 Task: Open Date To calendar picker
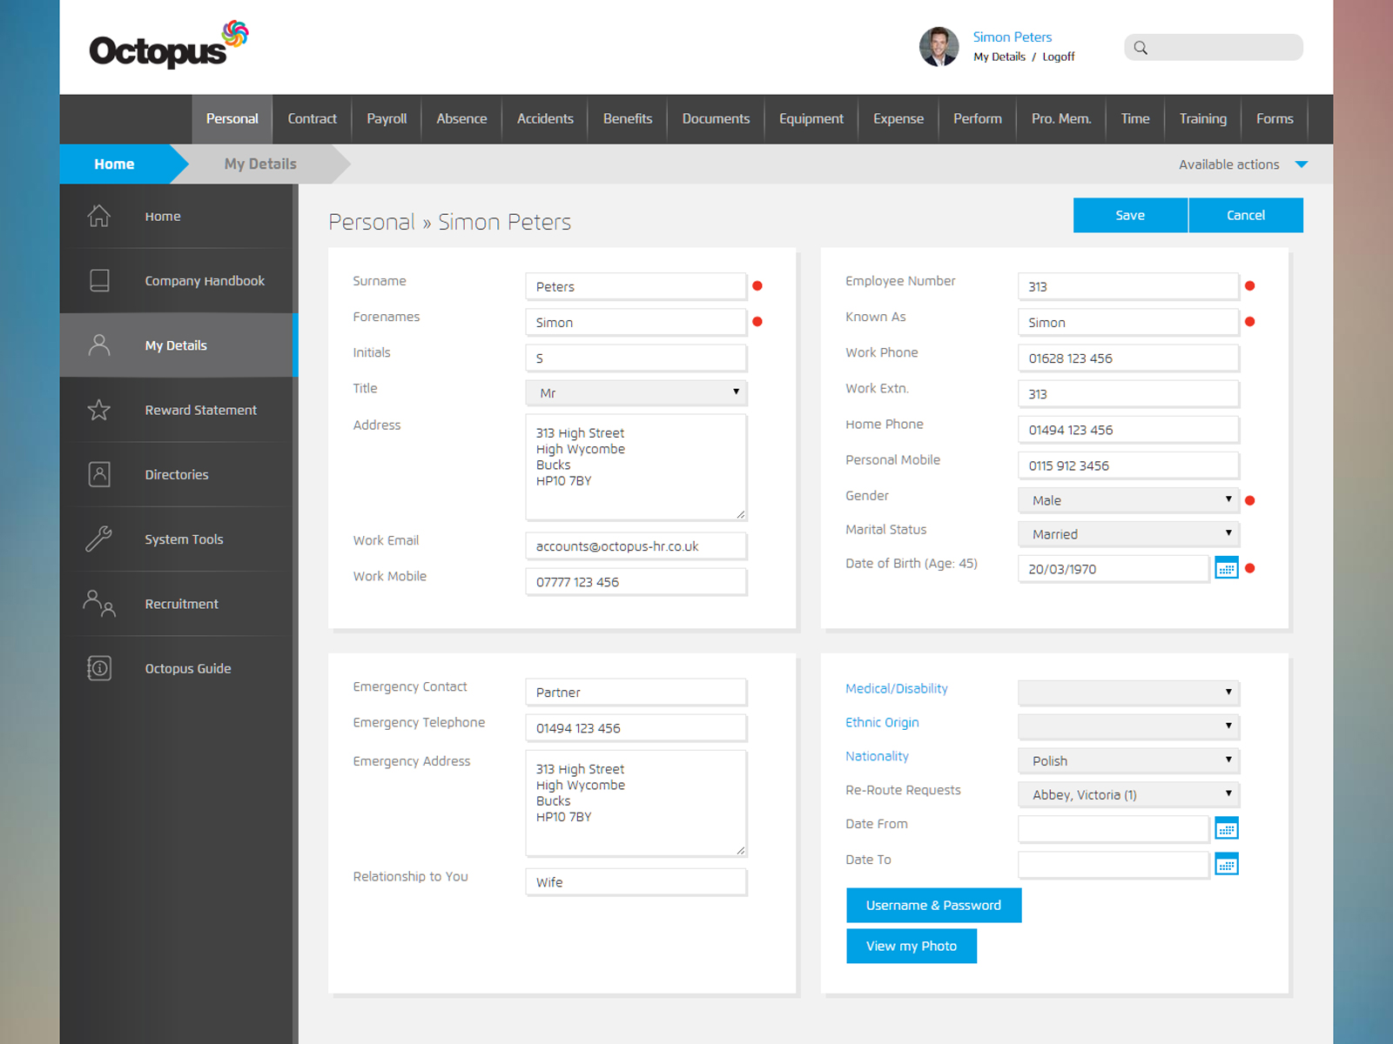point(1227,864)
